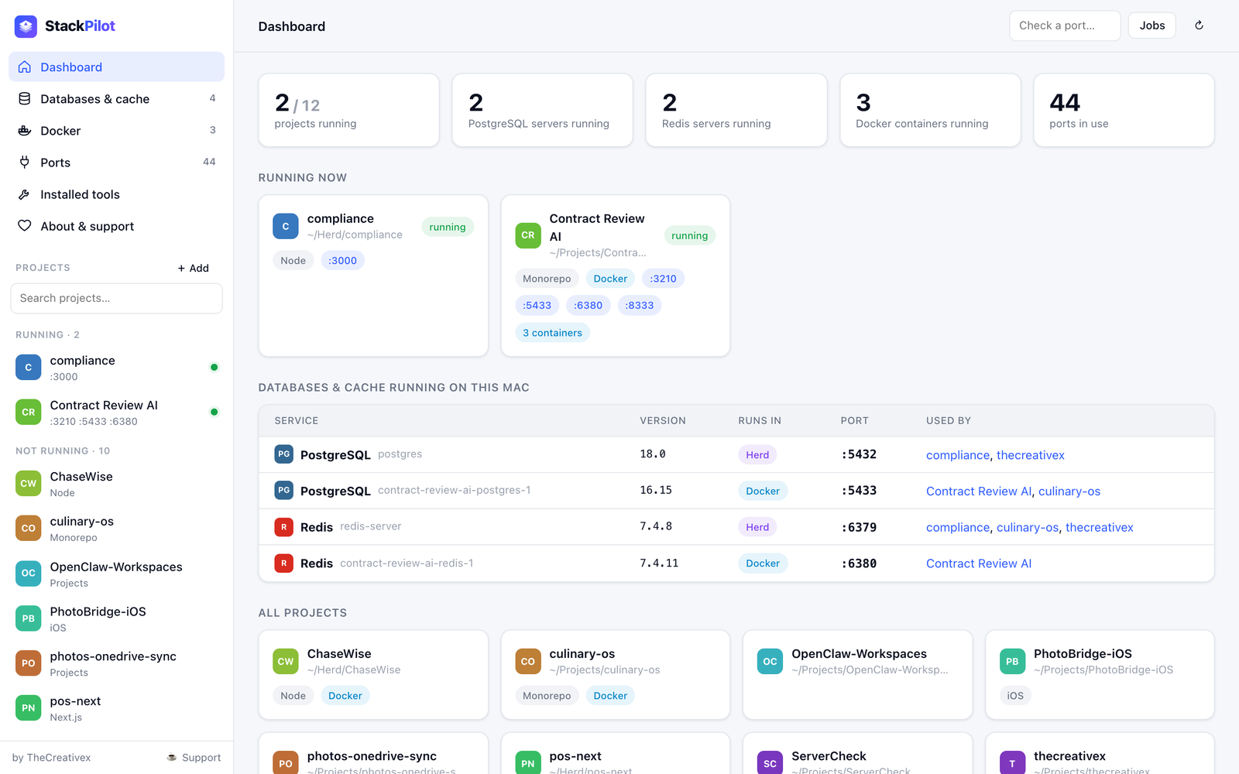Click the Jobs button
Screen dimensions: 1239x774
click(1152, 26)
